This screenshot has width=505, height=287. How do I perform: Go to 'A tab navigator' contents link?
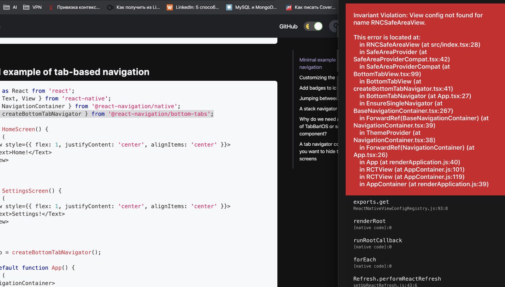tap(318, 151)
